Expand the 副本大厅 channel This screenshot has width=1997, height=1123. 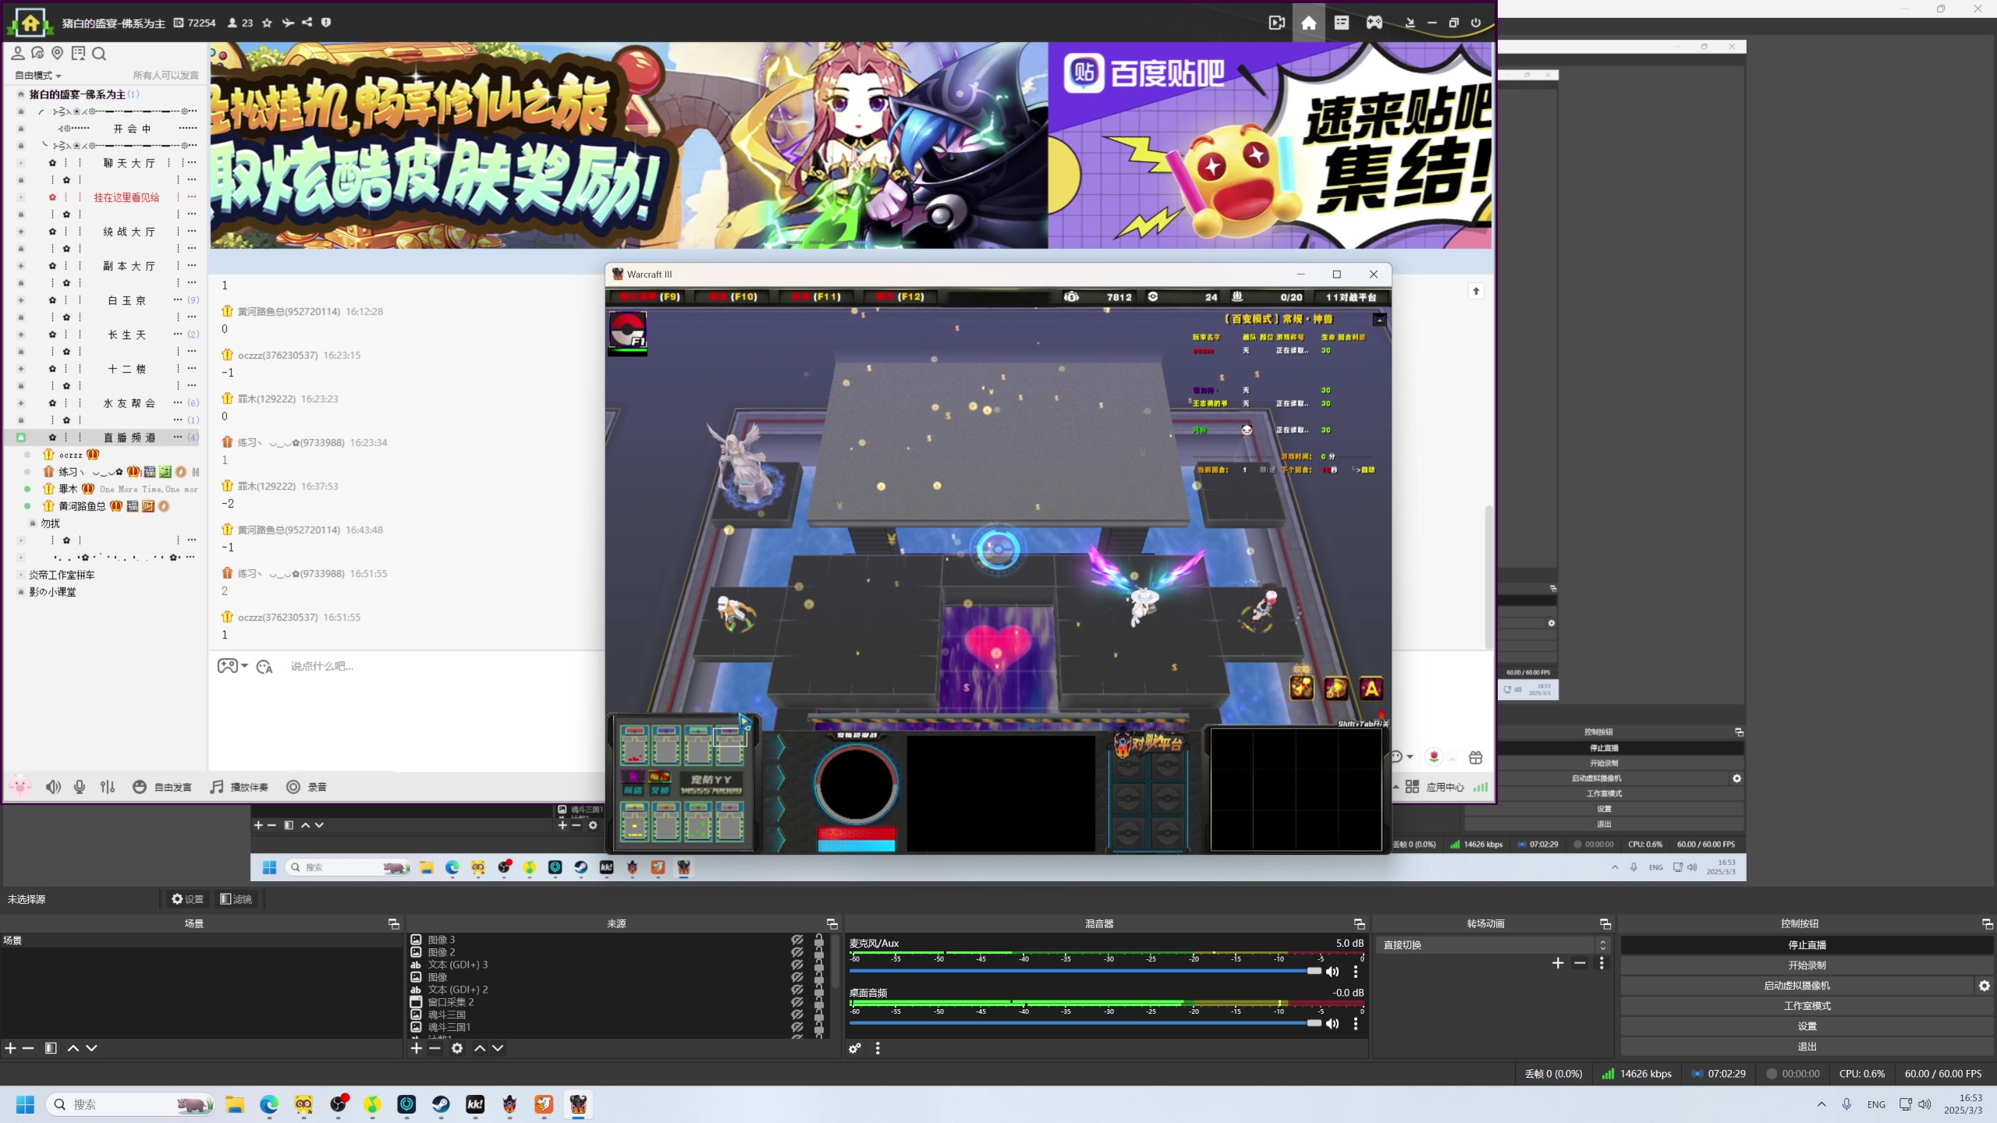(21, 266)
